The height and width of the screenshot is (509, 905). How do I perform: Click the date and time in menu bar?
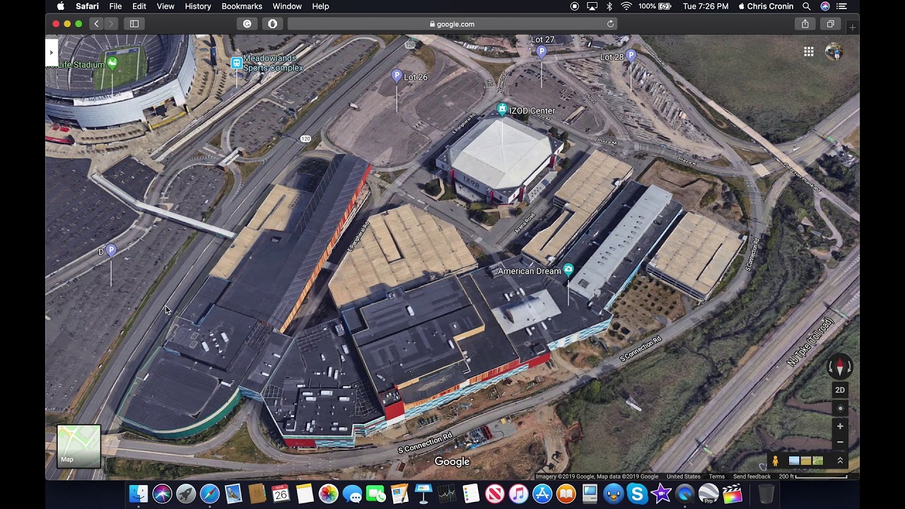[x=706, y=6]
